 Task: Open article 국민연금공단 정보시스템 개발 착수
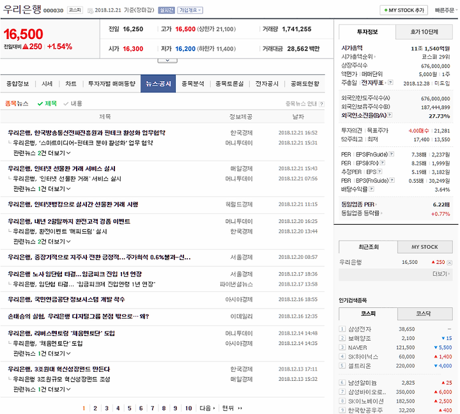click(x=66, y=300)
